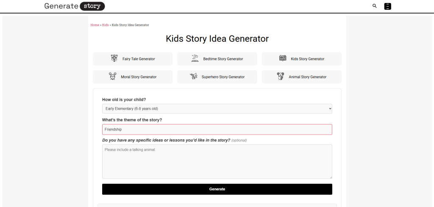Click the Fairy Tale Generator icon
This screenshot has height=207, width=434.
point(114,58)
